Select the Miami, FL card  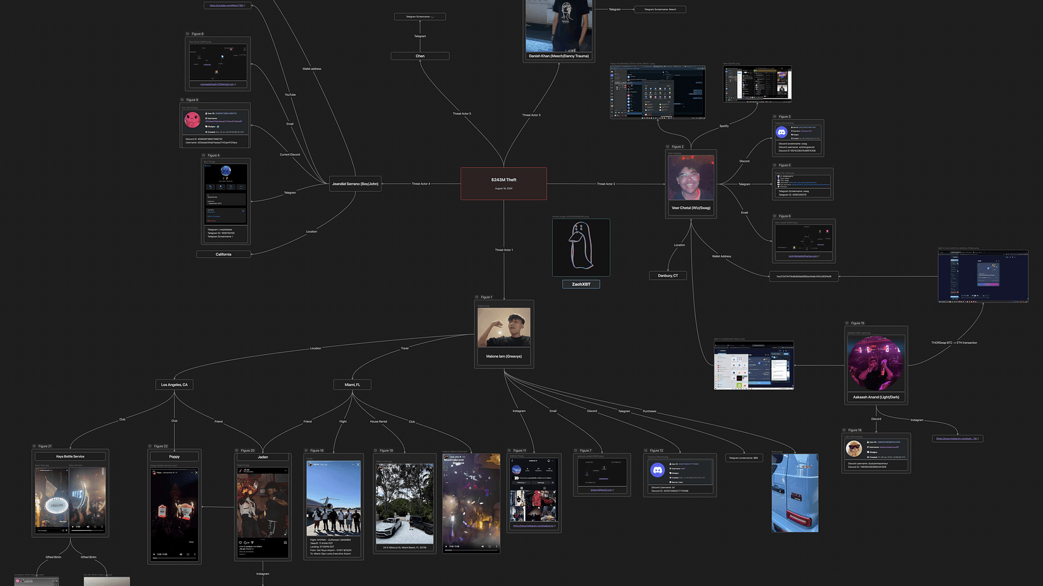pos(352,385)
